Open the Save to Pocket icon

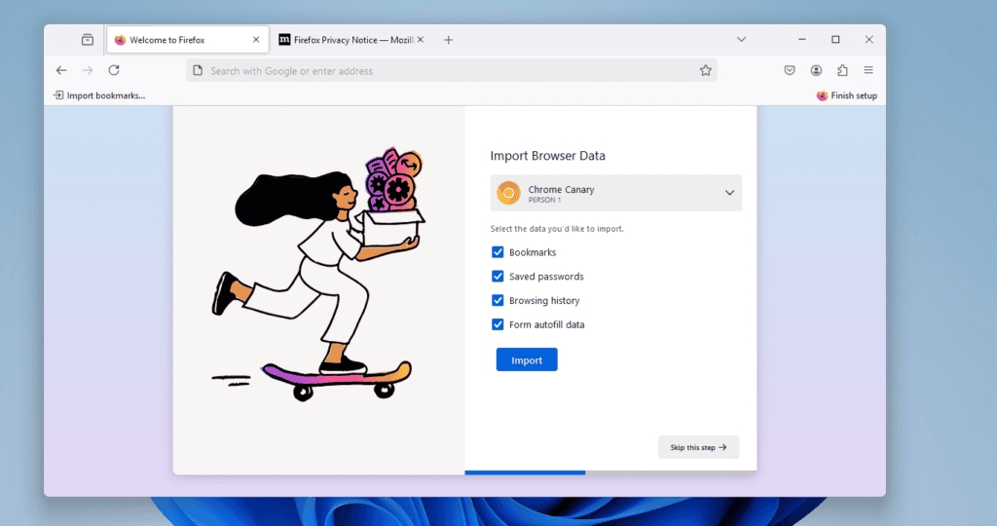click(791, 70)
